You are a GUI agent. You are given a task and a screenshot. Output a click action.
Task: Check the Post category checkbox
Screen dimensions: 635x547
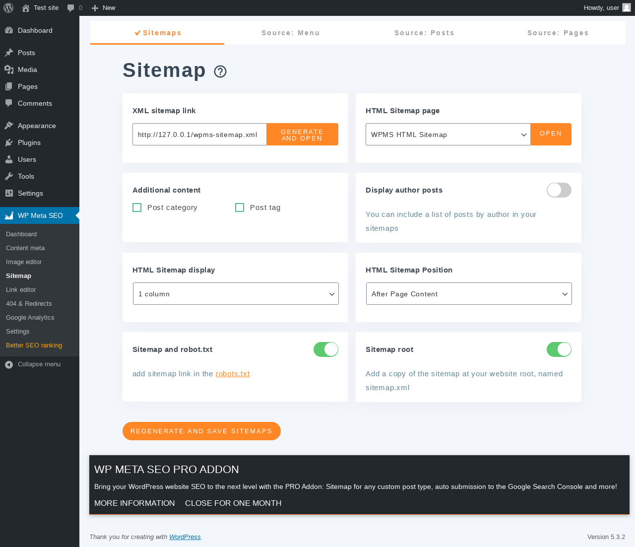[137, 207]
